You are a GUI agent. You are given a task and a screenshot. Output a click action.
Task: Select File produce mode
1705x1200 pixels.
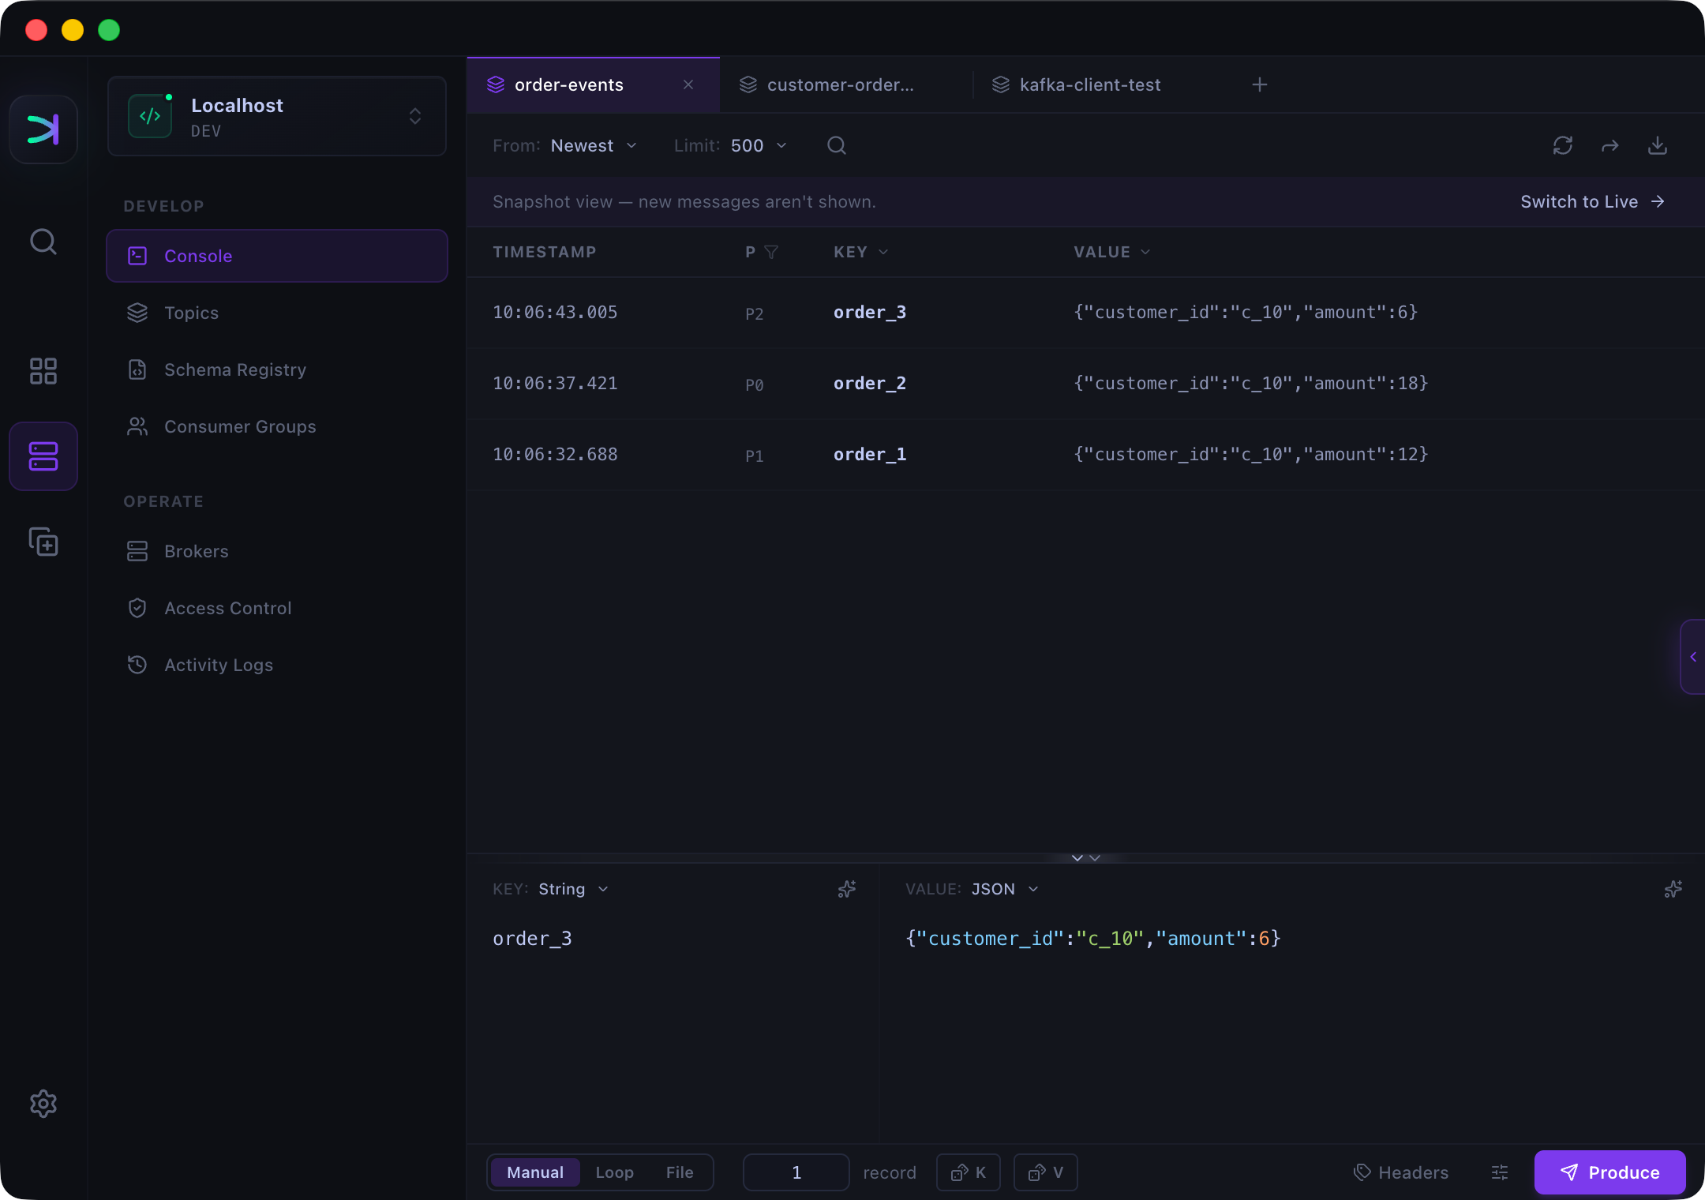[x=680, y=1172]
